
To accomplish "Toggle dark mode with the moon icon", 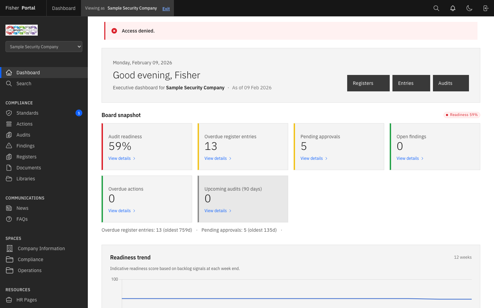I will (469, 8).
